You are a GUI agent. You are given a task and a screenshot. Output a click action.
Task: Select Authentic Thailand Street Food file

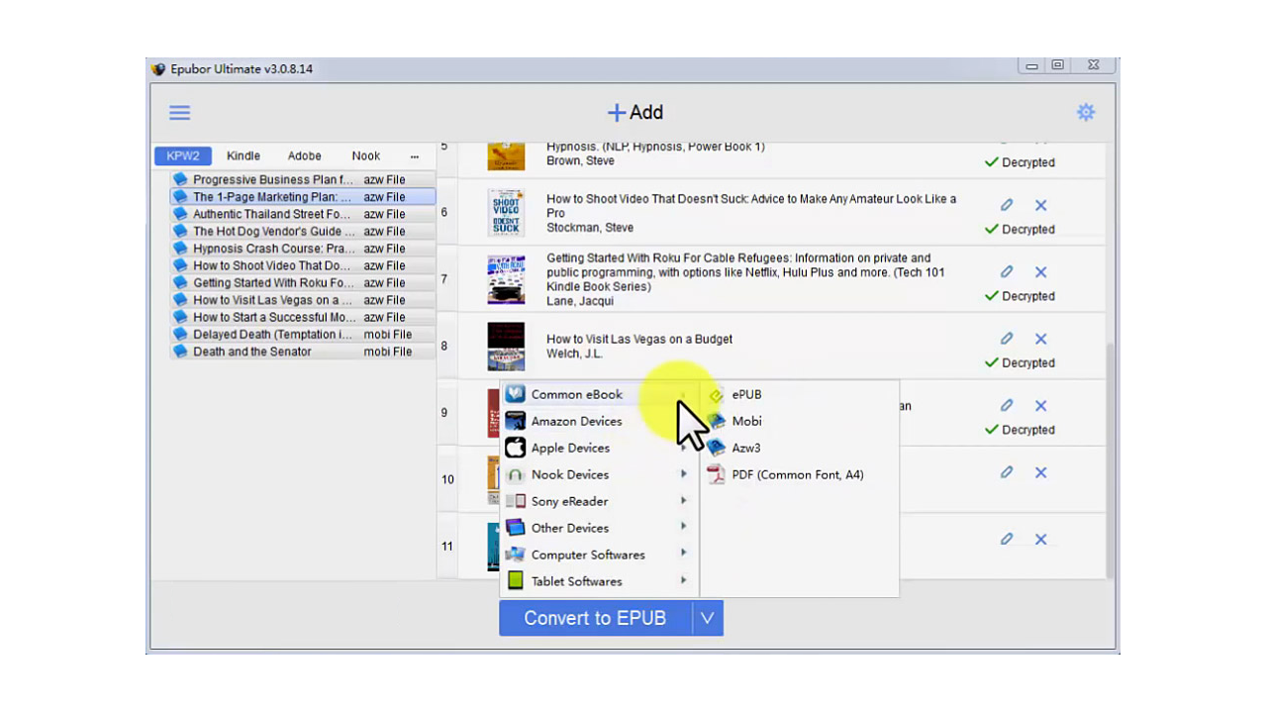click(x=303, y=214)
